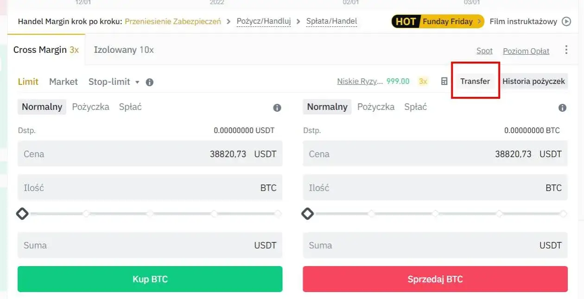Click the HOT Funday Friday badge

point(436,21)
